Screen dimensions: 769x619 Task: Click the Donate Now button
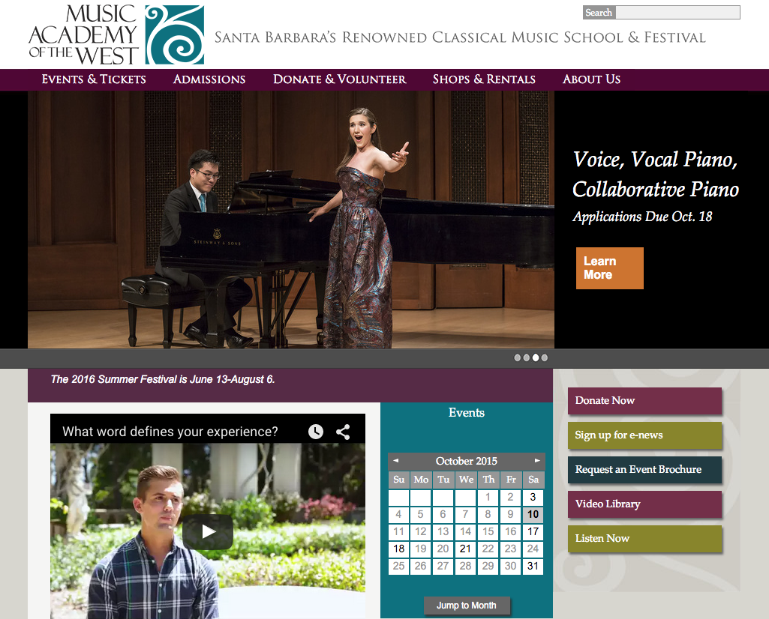[x=644, y=401]
